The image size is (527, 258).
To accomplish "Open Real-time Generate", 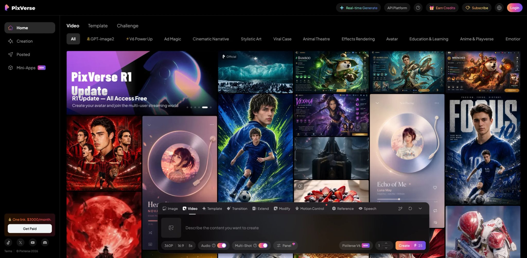I will [358, 8].
